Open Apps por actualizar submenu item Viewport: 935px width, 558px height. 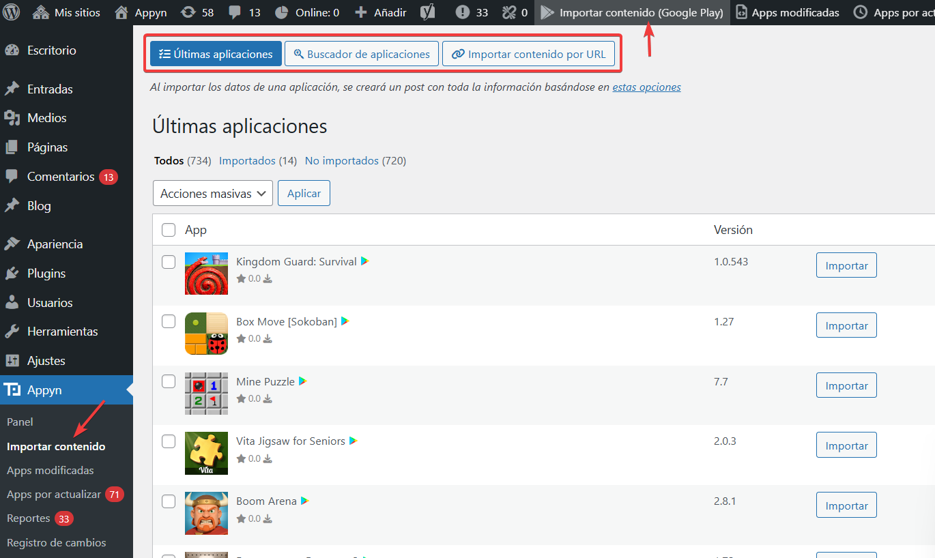pyautogui.click(x=54, y=495)
